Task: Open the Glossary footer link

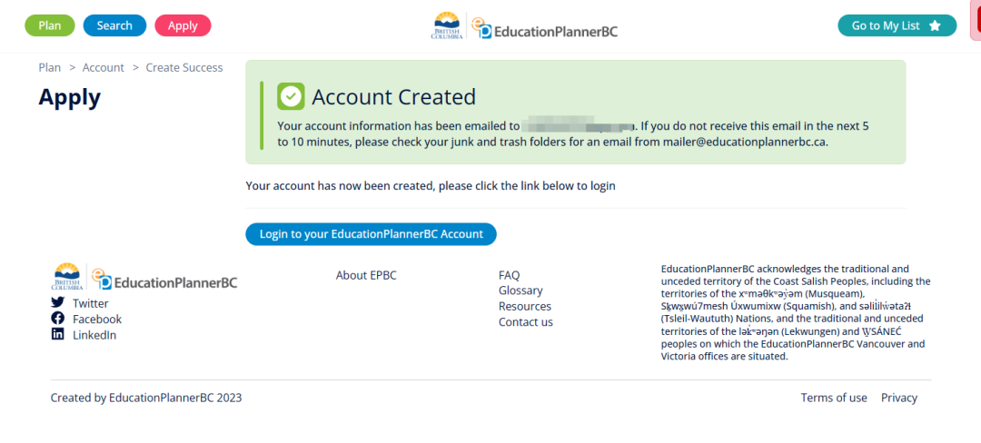Action: tap(520, 290)
